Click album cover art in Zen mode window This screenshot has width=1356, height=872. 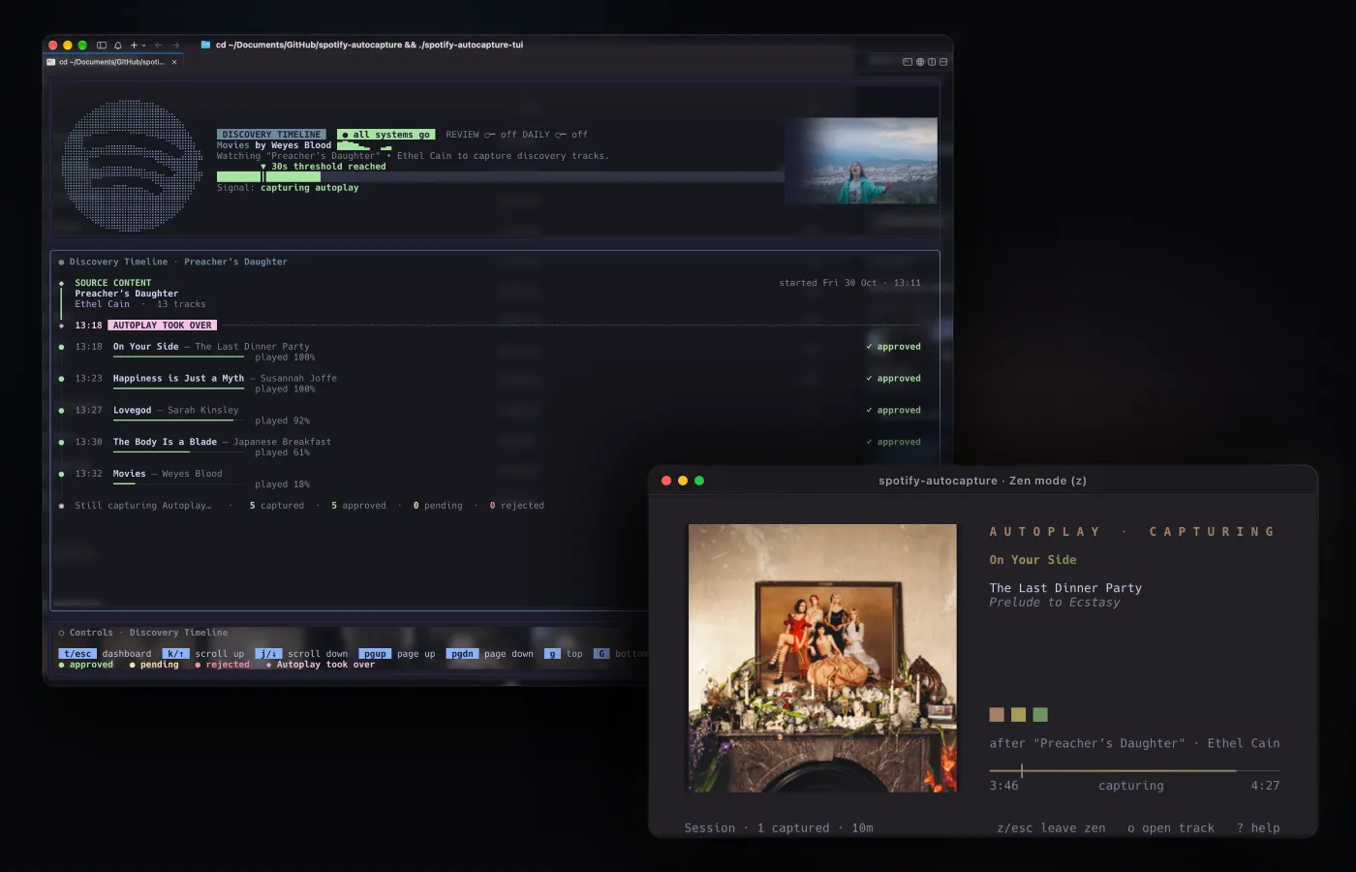click(x=822, y=659)
